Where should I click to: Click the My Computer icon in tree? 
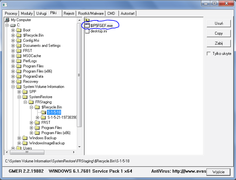(7, 20)
